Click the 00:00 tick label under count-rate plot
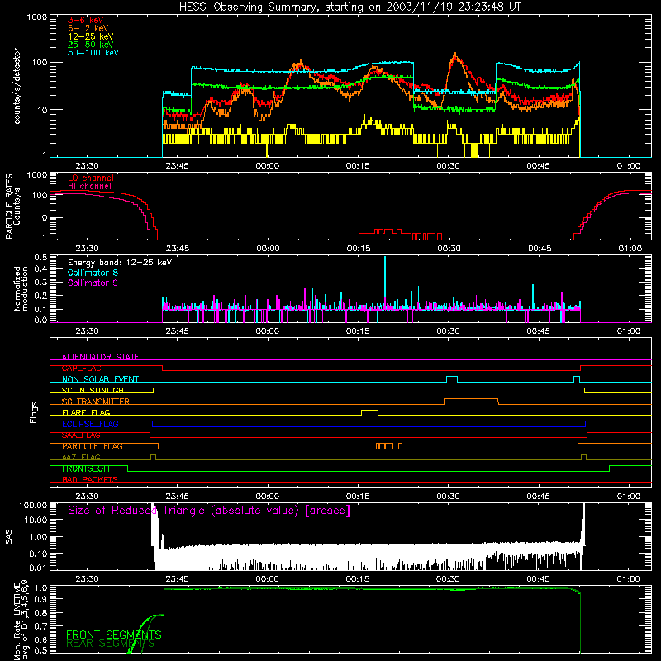This screenshot has width=661, height=661. pos(267,166)
